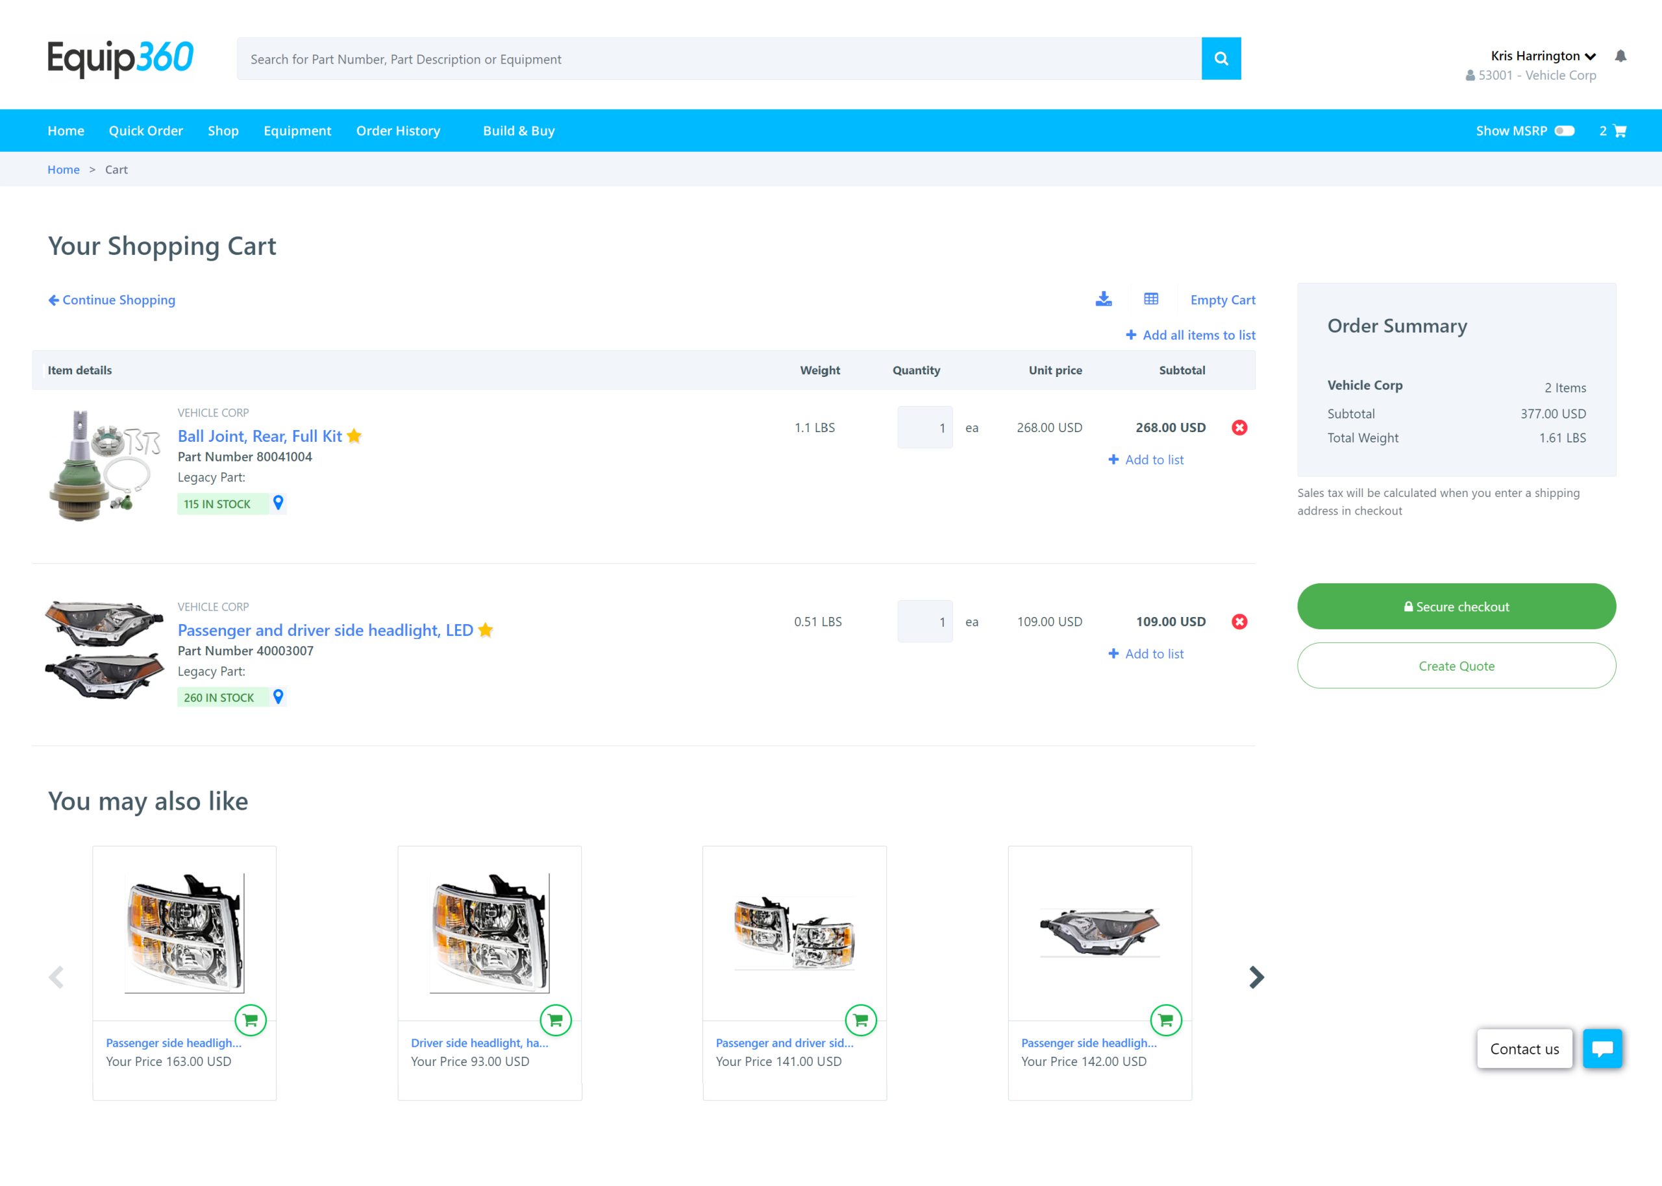Open recommended Passenger and driver sid... link
The height and width of the screenshot is (1186, 1662).
tap(784, 1043)
